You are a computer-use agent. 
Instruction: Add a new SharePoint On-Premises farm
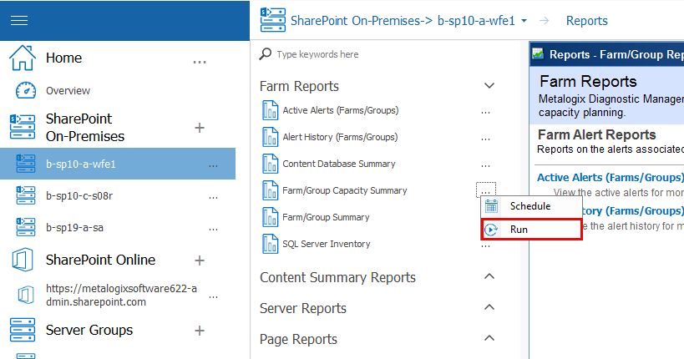(x=200, y=128)
